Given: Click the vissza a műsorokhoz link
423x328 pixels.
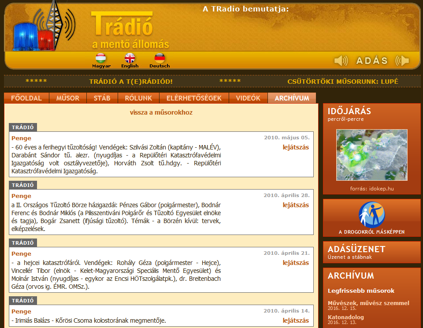Looking at the screenshot, I should pyautogui.click(x=161, y=112).
